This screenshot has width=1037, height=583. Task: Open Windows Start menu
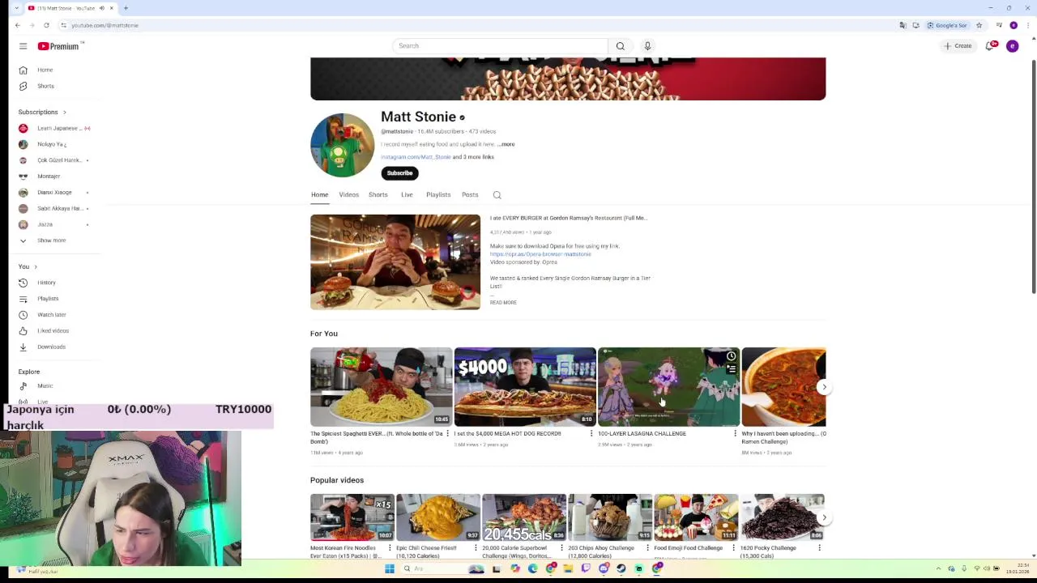(390, 568)
